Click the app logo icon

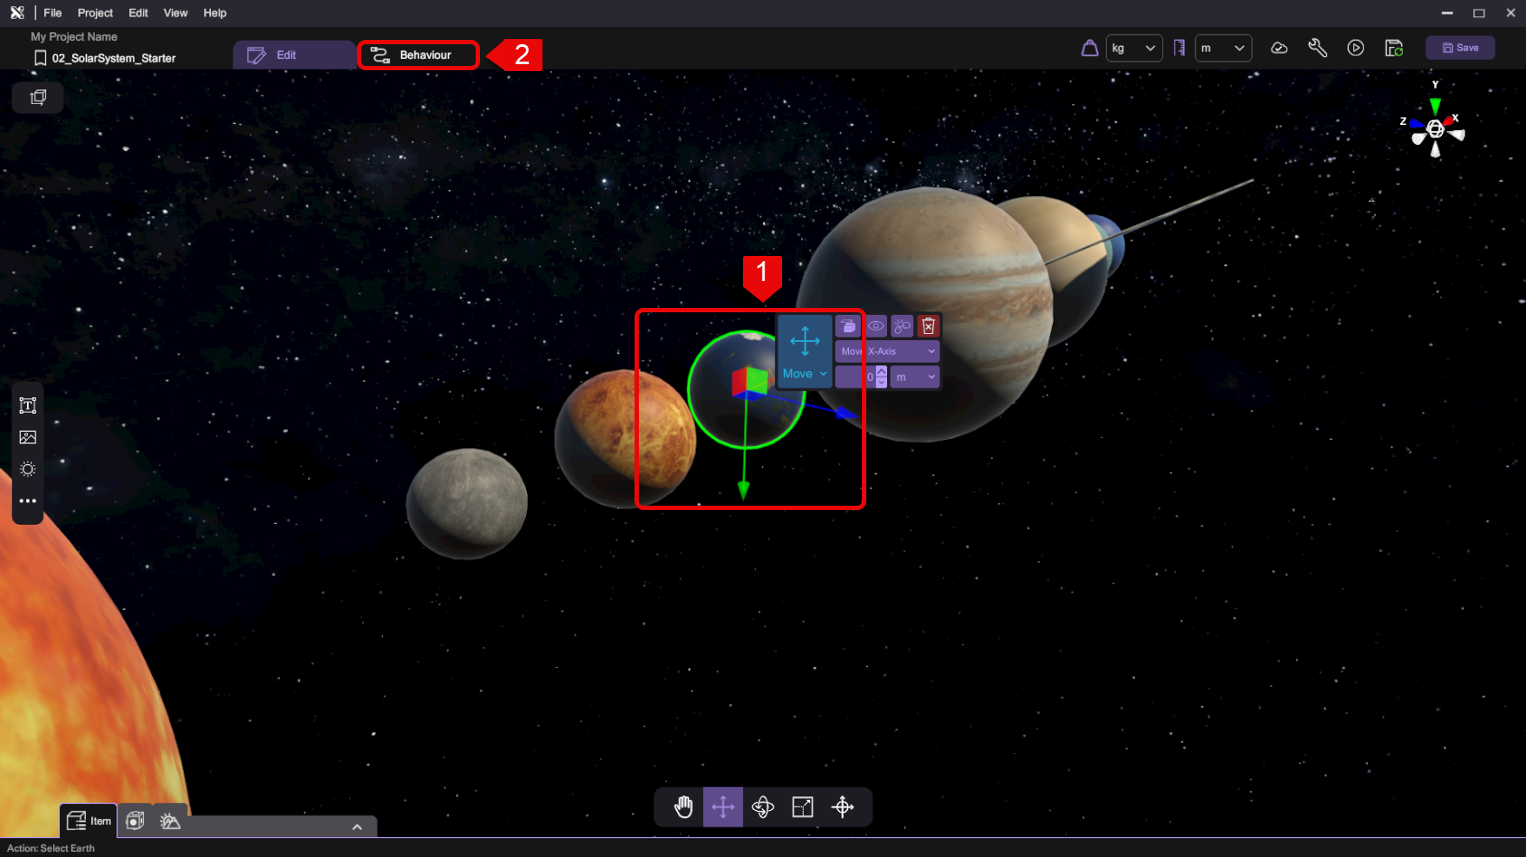16,12
